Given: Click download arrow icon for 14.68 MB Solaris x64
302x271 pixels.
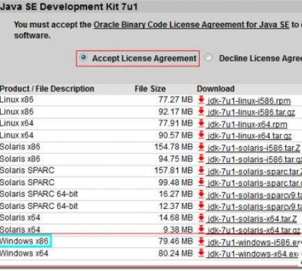Looking at the screenshot, I should (x=201, y=217).
